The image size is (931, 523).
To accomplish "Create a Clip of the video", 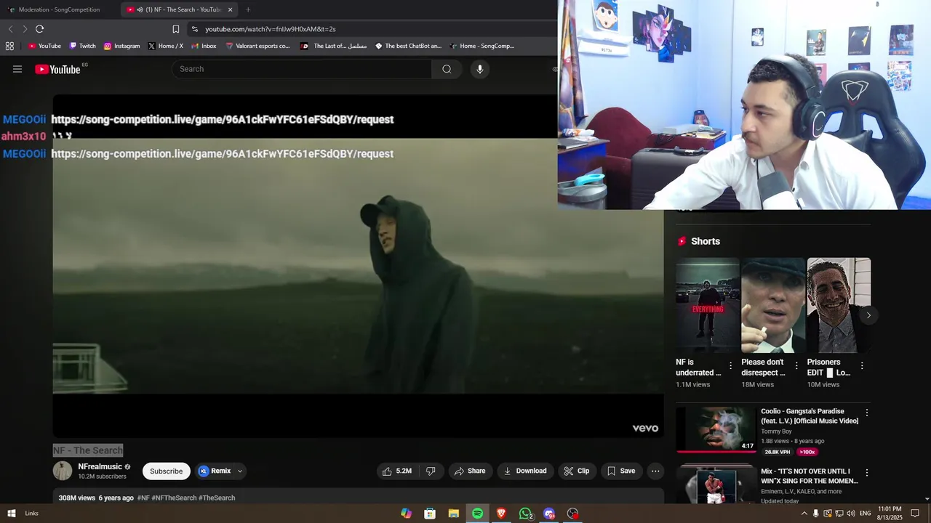I will tap(577, 471).
